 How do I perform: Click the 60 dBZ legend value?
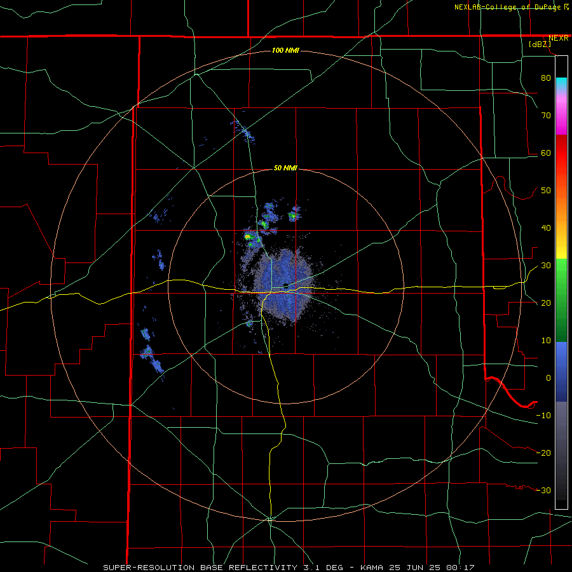click(546, 153)
